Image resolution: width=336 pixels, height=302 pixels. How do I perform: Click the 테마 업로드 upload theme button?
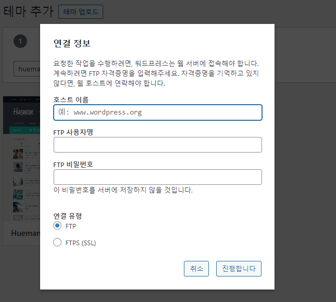click(81, 12)
